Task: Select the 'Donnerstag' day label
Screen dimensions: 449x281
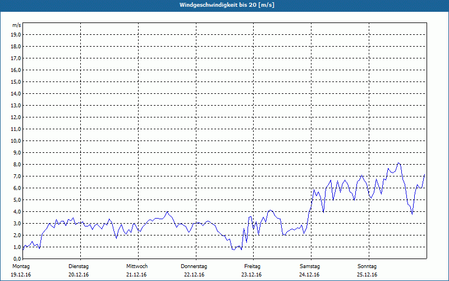Action: coord(194,266)
